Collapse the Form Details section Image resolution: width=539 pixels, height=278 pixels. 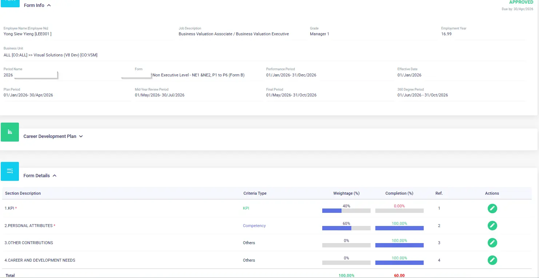click(55, 176)
